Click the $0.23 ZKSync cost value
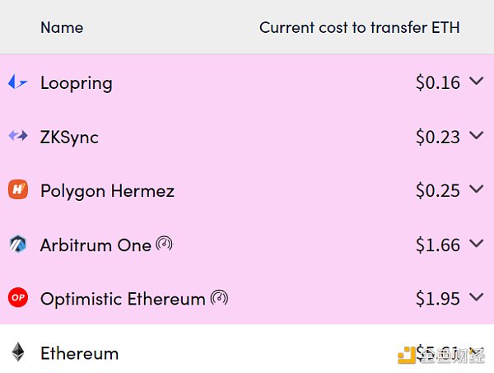The image size is (494, 373). click(438, 137)
